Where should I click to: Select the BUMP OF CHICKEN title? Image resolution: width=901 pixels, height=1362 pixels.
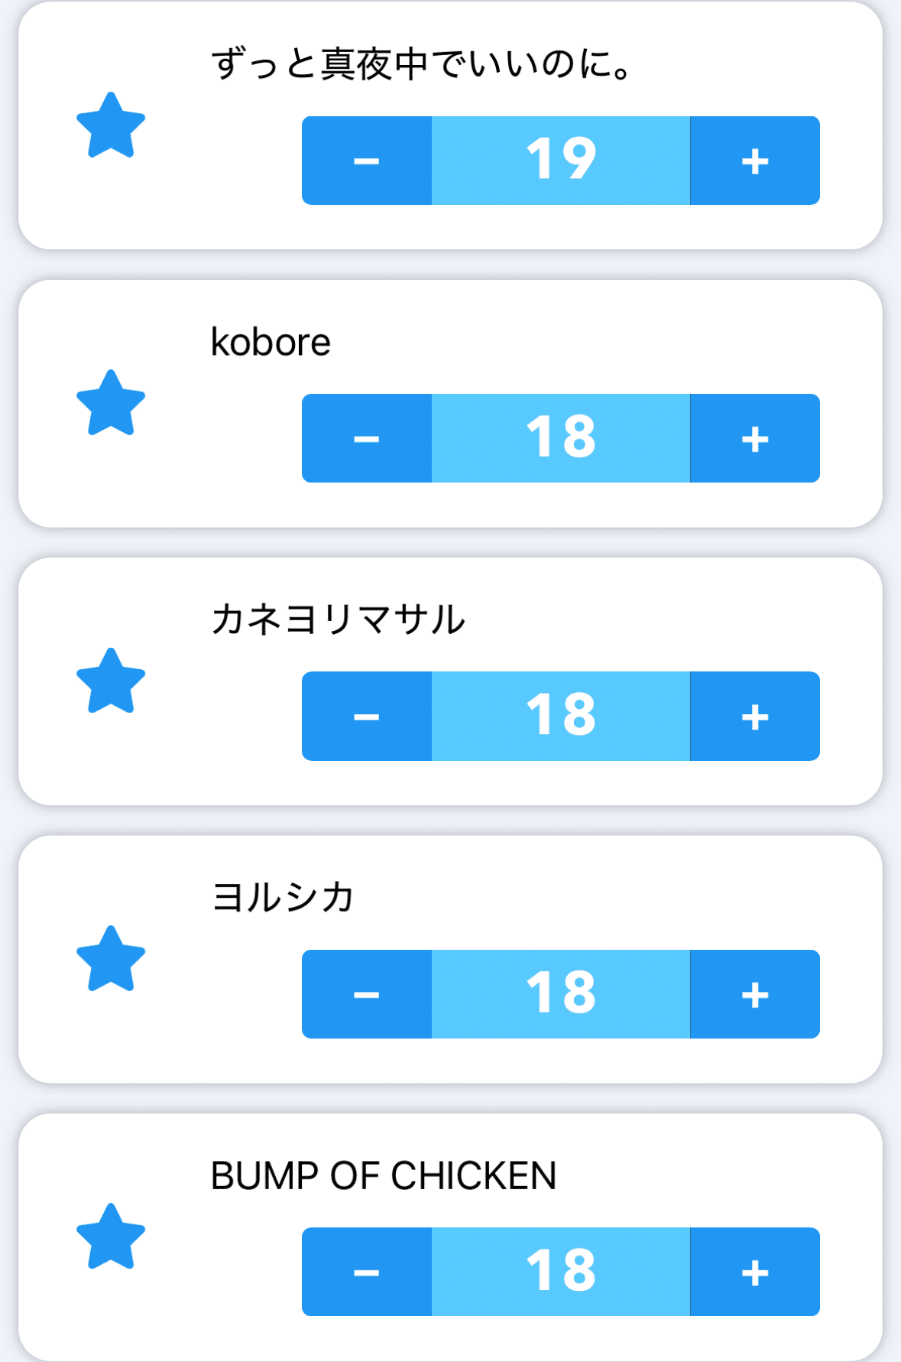click(x=384, y=1175)
